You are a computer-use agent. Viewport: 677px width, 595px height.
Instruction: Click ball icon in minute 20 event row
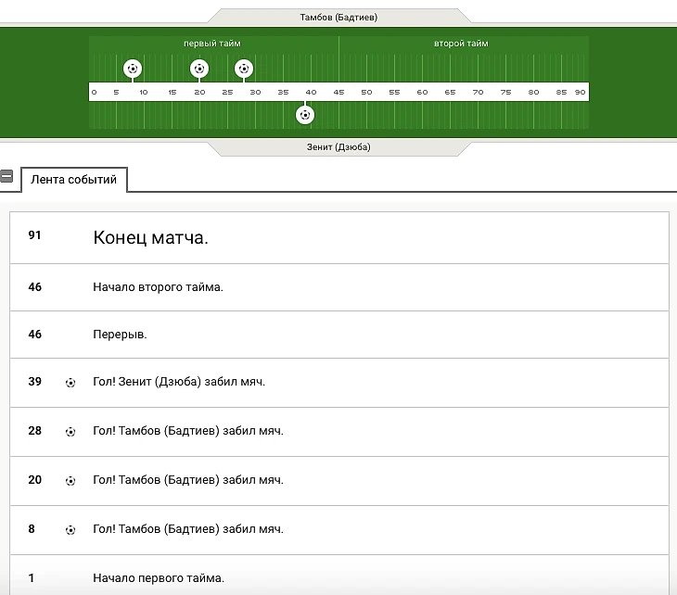point(70,481)
